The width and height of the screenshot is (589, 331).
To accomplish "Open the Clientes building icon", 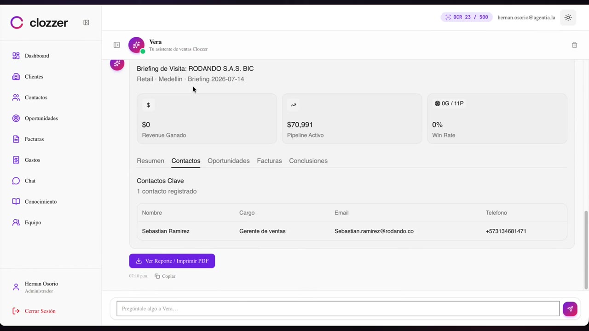I will tap(16, 77).
